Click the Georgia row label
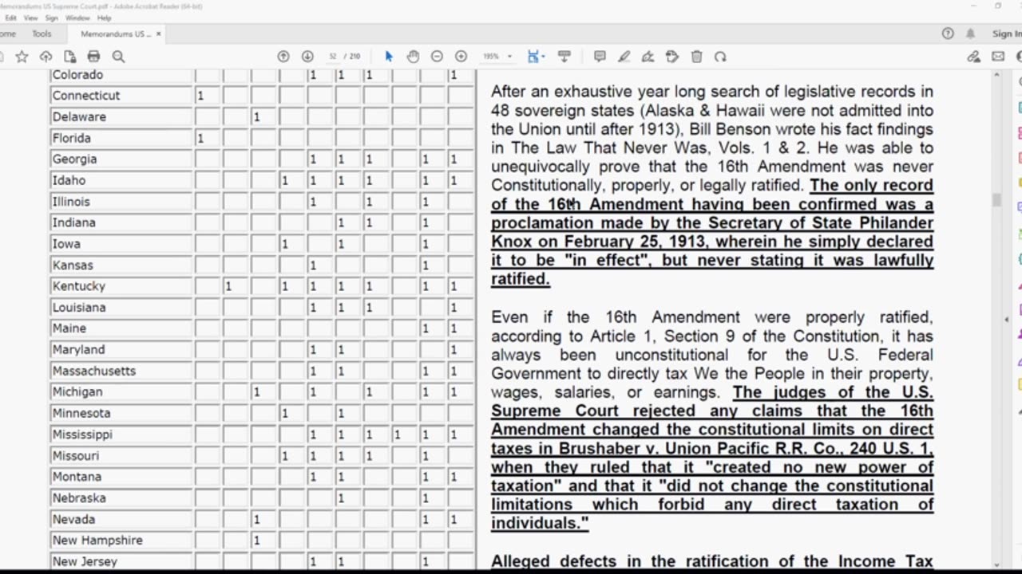Image resolution: width=1022 pixels, height=574 pixels. point(74,159)
